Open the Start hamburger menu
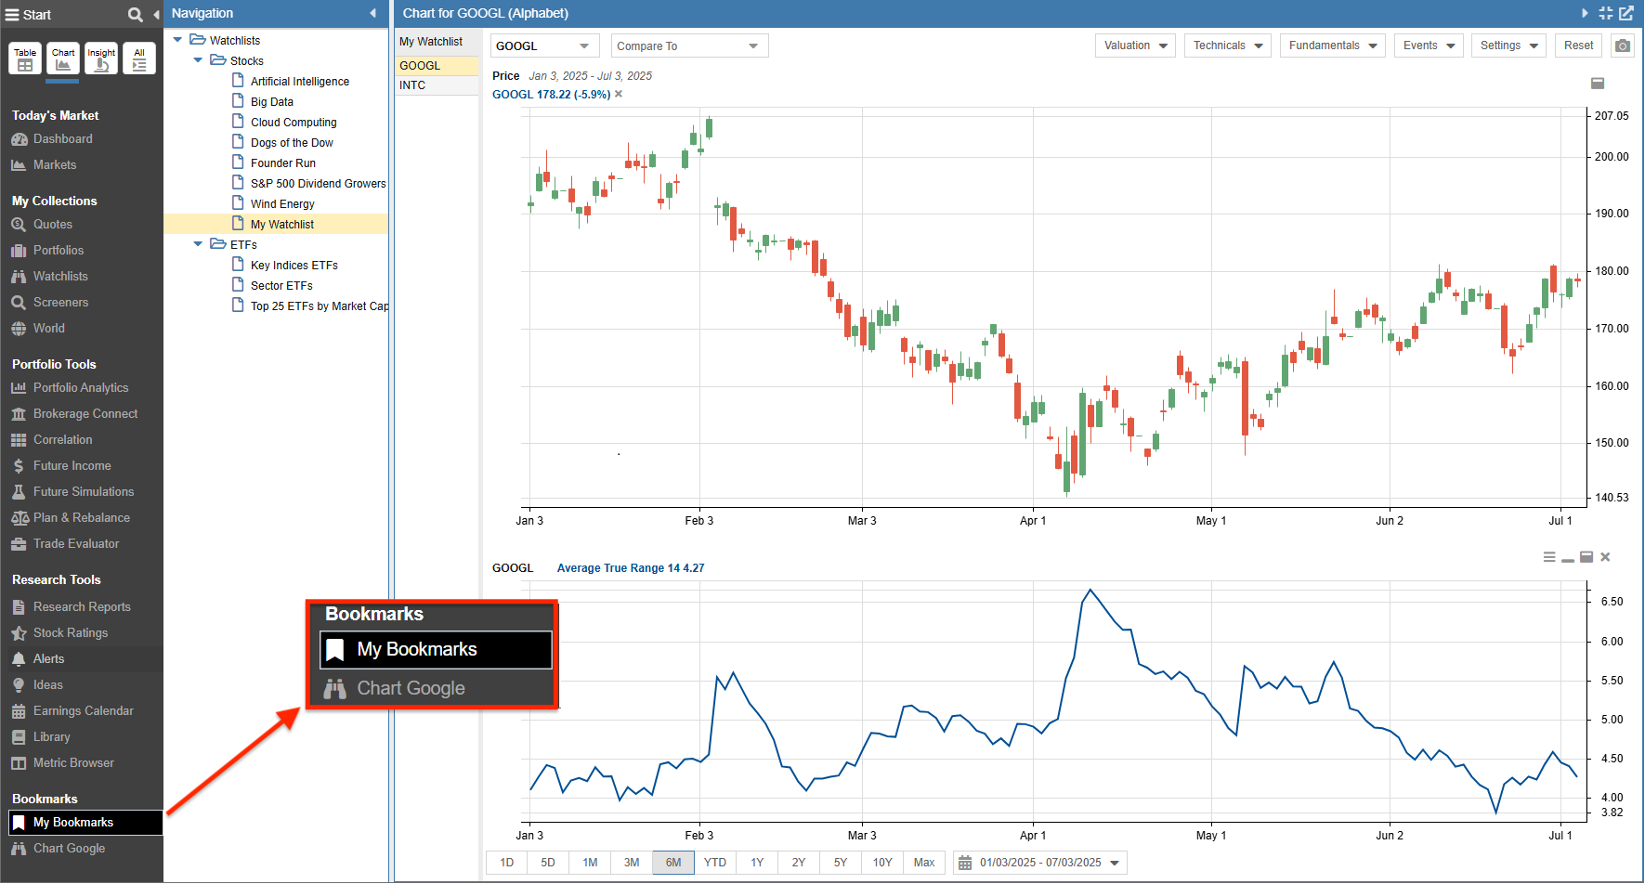 [x=12, y=15]
